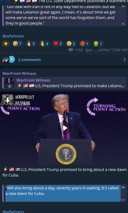128x213 pixels.
Task: Click the grinning face reaction with 2
Action: tap(71, 44)
